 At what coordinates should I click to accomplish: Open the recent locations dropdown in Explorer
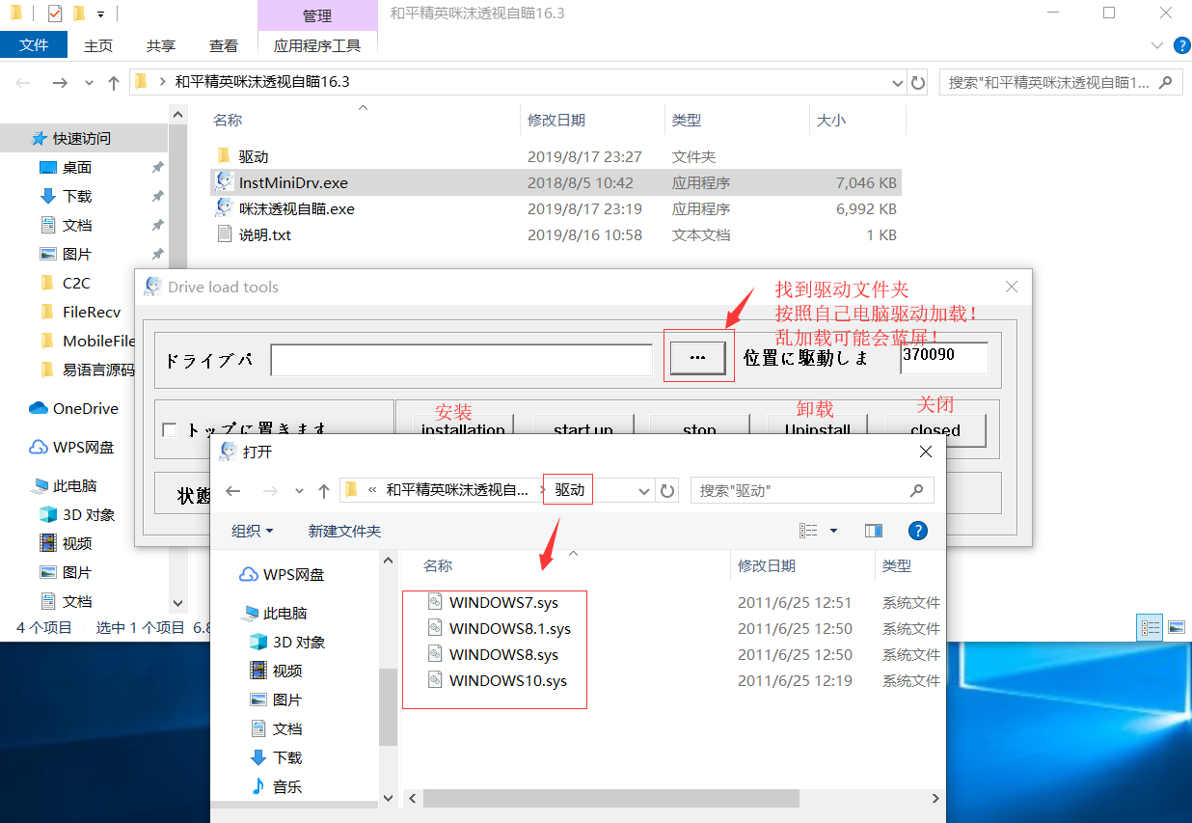[x=89, y=83]
